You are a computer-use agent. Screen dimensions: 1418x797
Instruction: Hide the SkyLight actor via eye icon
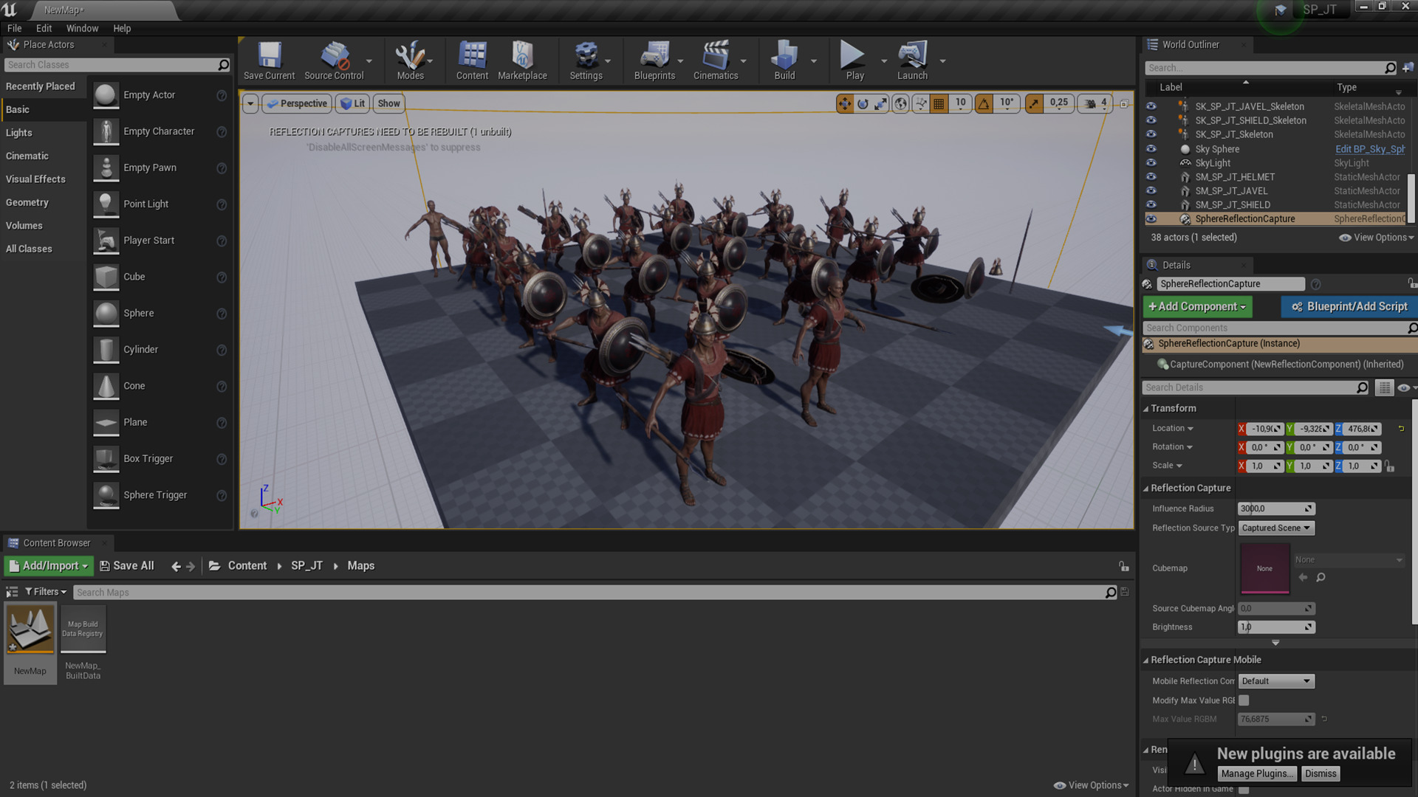click(1151, 163)
